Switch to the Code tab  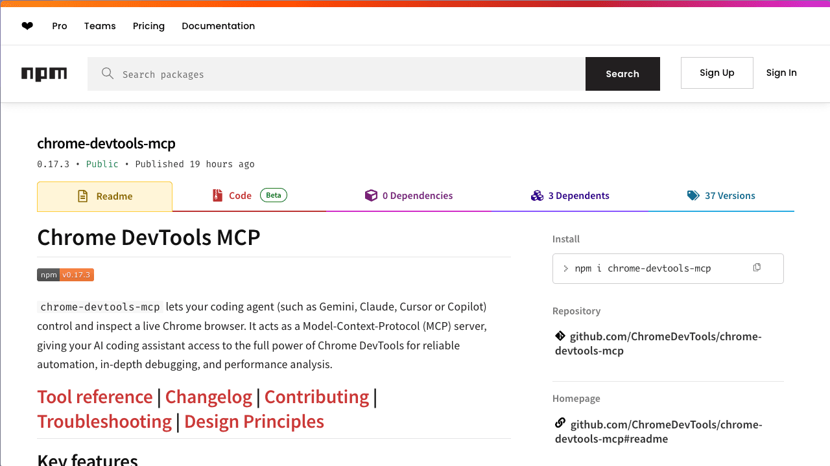pos(241,195)
